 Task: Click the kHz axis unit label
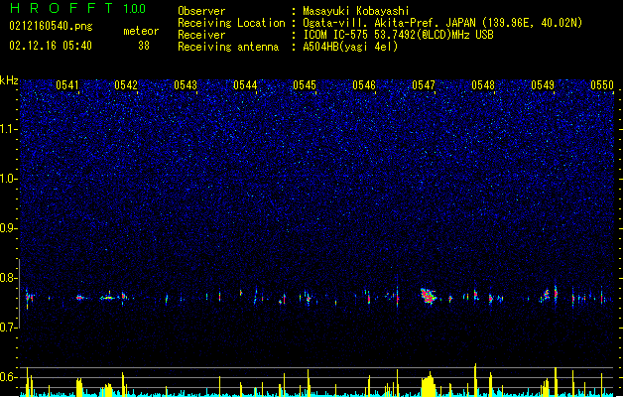[x=9, y=80]
